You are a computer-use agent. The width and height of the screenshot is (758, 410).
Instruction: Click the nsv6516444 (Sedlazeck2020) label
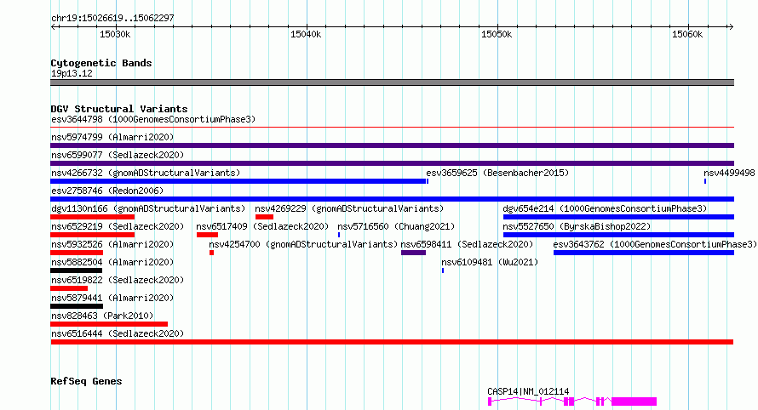click(118, 333)
